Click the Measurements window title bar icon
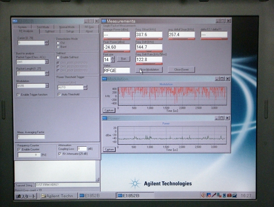The width and height of the screenshot is (274, 207). 104,21
